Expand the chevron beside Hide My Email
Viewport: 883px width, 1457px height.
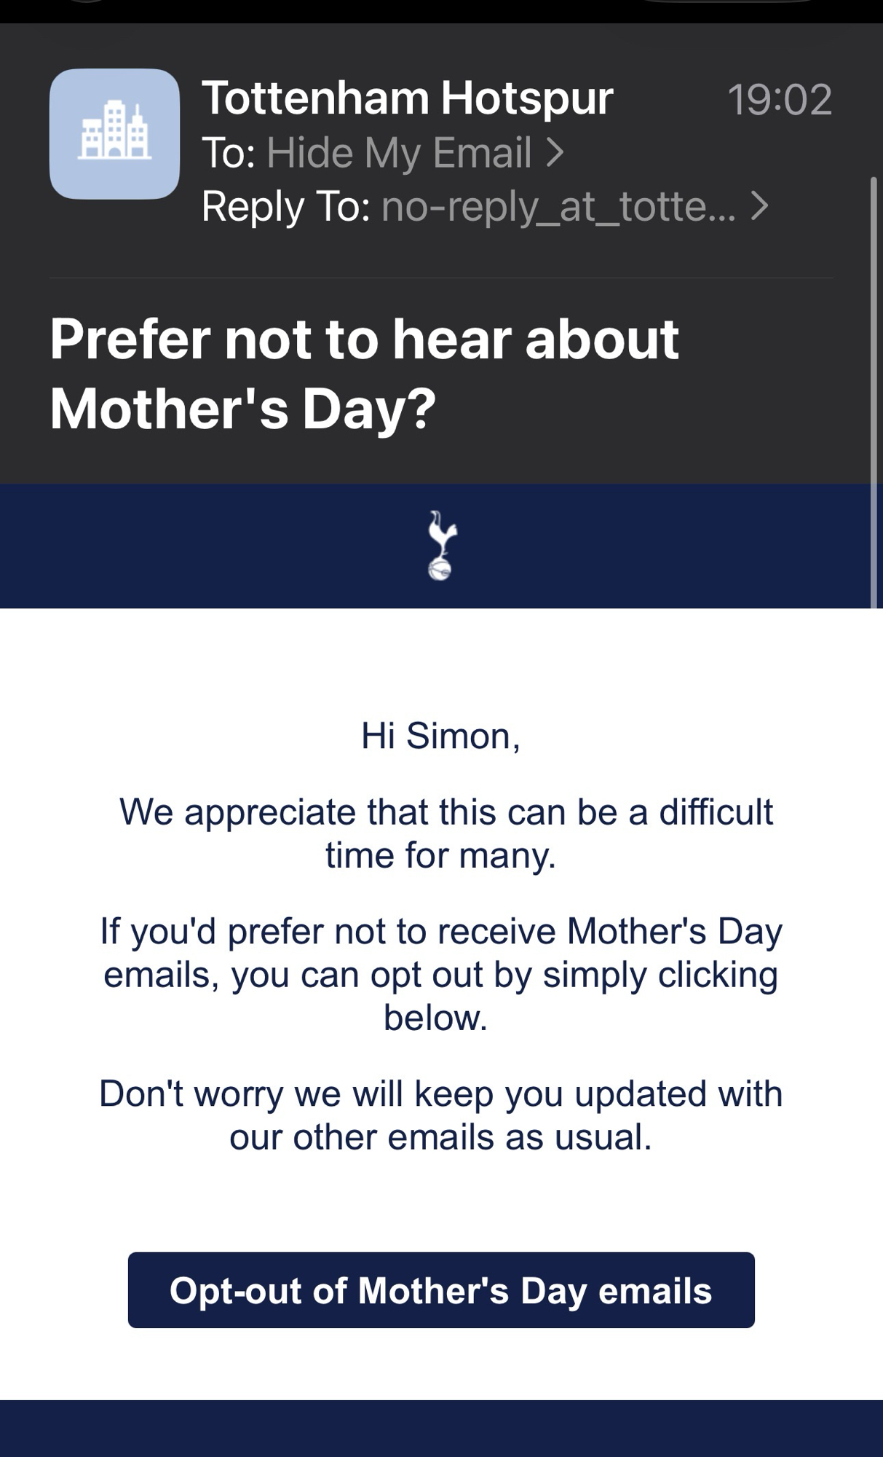[x=555, y=152]
